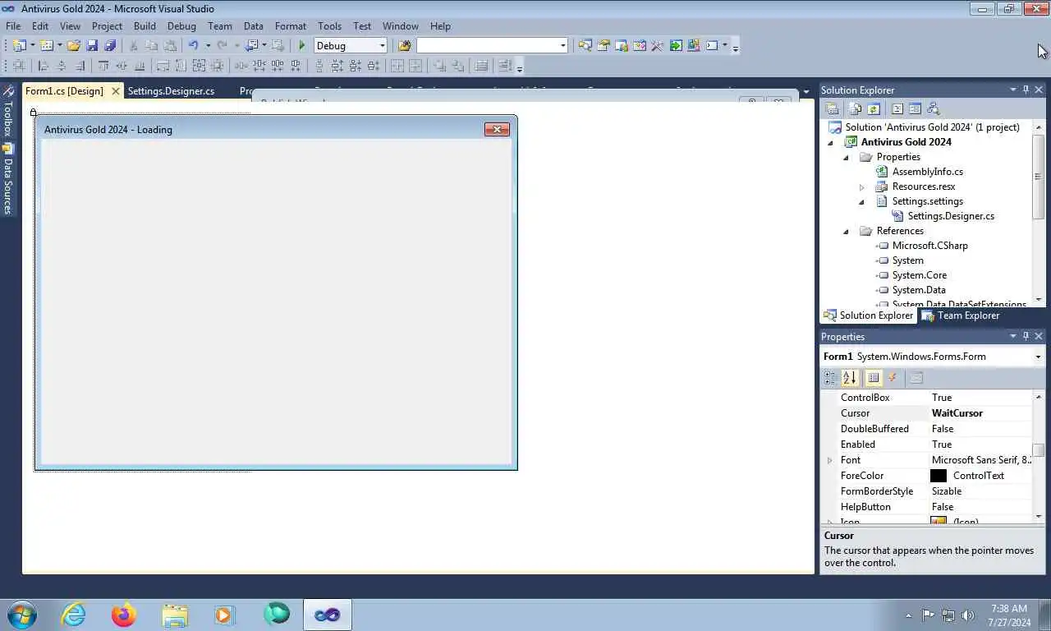The height and width of the screenshot is (631, 1051).
Task: Click the Save All icon
Action: 110,46
